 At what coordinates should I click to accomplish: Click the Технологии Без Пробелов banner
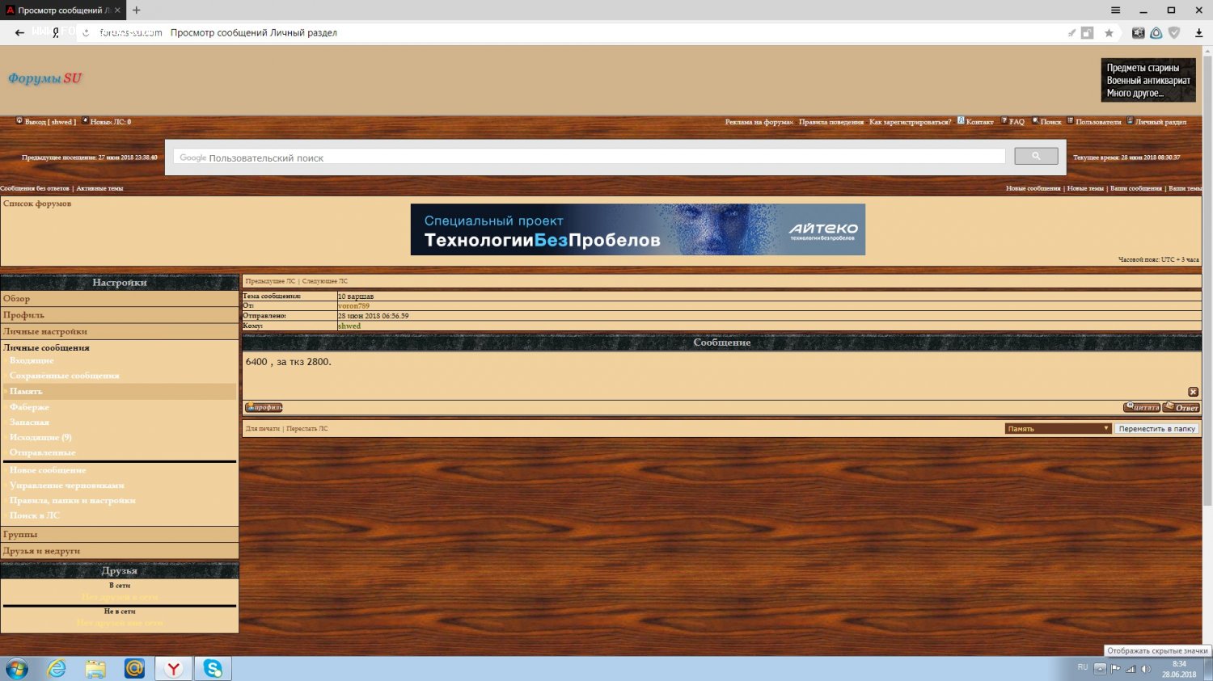(637, 229)
